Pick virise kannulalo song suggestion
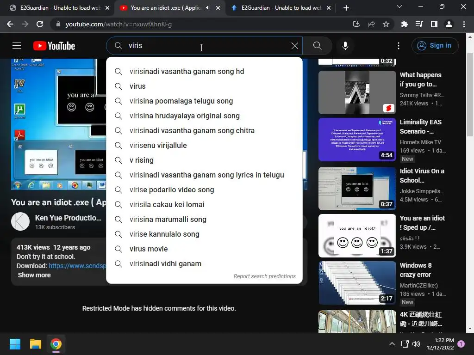 (204, 234)
